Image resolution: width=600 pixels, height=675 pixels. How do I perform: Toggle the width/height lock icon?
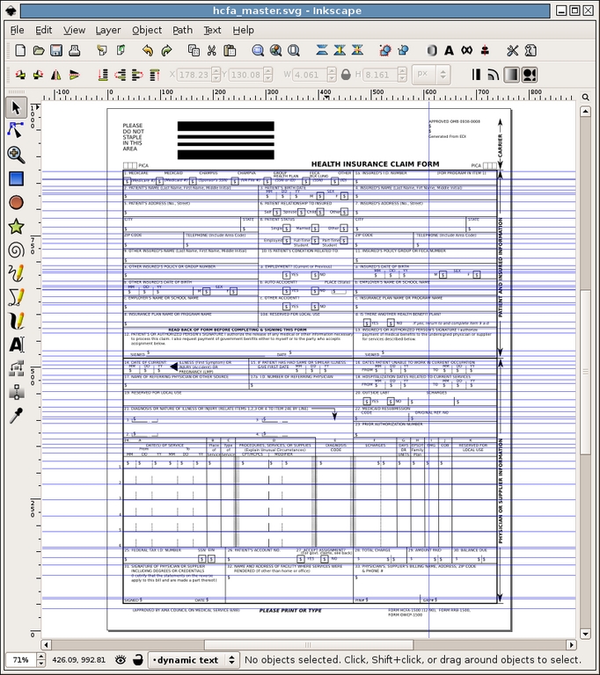coord(347,75)
